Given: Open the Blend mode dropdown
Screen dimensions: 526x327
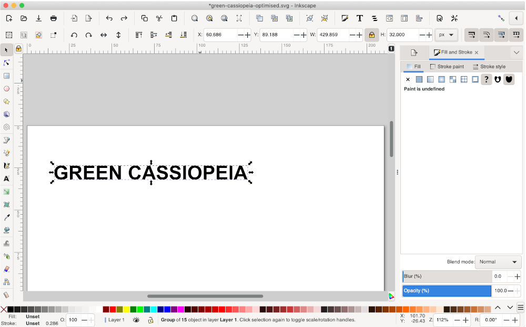Looking at the screenshot, I should (498, 262).
